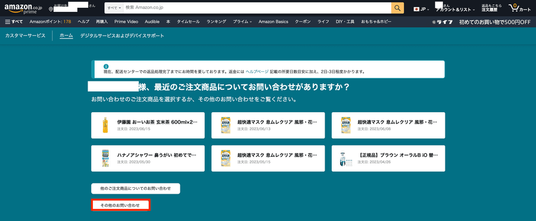Click the mask thumbnail ordered 2023/05/15
This screenshot has width=536, height=221.
click(x=226, y=158)
